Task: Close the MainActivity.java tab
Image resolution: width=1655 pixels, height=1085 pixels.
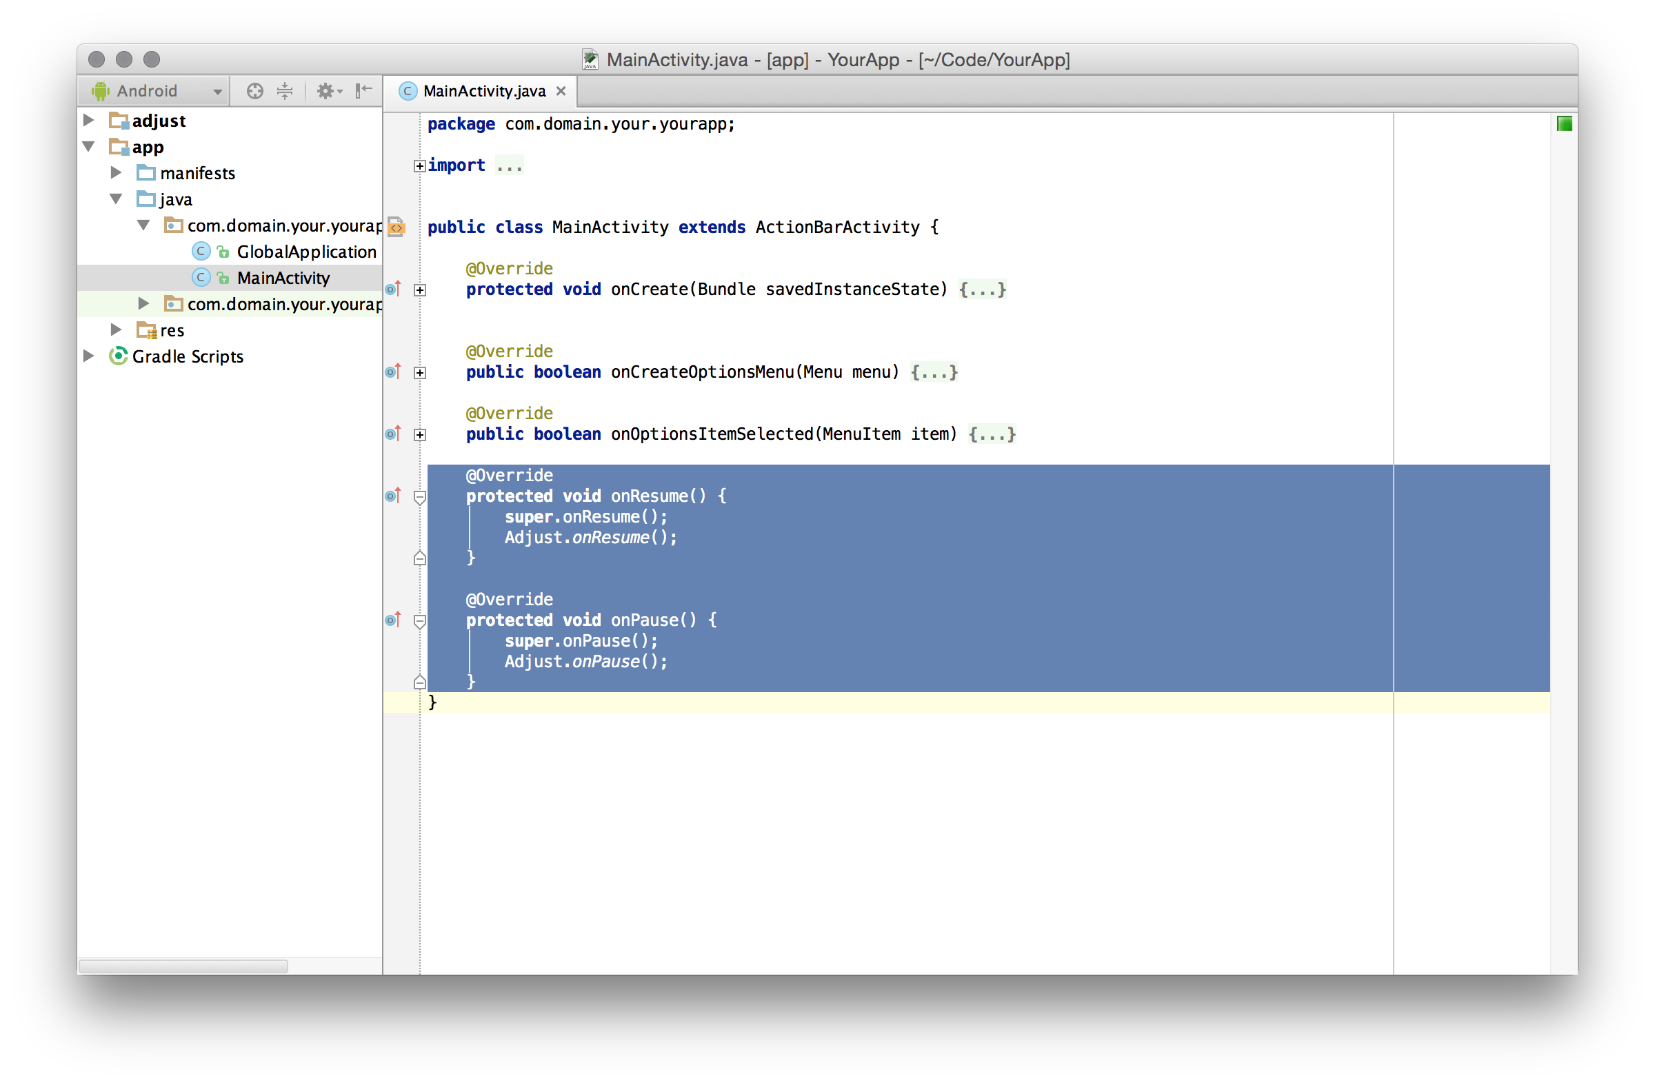Action: (561, 91)
